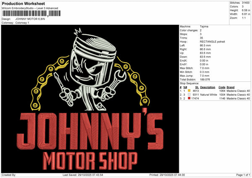Click stitch count '4613' in stop 1
252x178 pixels.
coord(196,91)
